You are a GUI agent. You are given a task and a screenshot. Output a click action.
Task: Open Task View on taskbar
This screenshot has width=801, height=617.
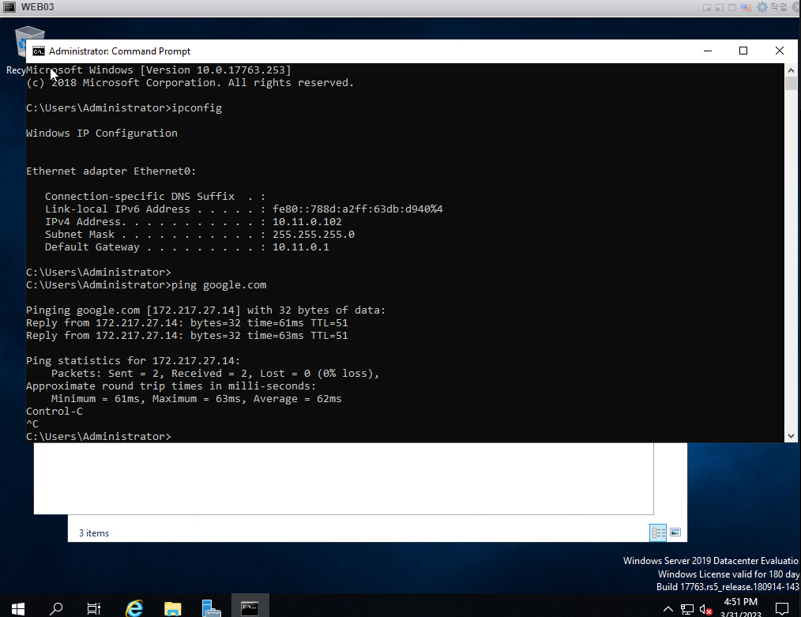[x=94, y=608]
